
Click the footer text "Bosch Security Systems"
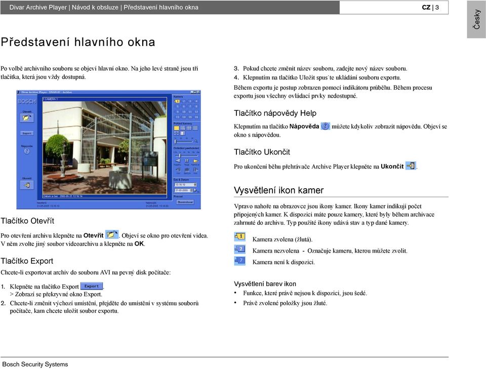tap(35, 364)
